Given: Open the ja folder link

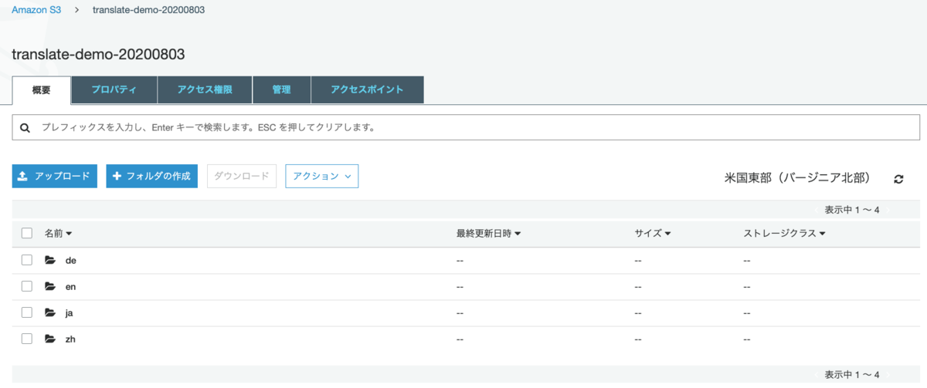Looking at the screenshot, I should pos(70,312).
